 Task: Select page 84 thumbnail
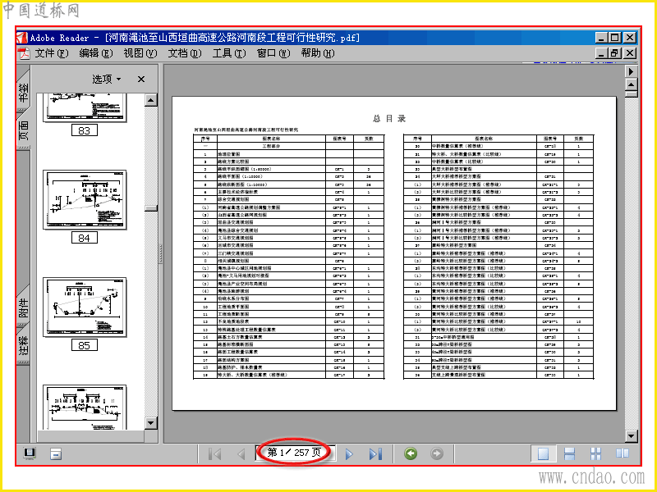pos(85,200)
